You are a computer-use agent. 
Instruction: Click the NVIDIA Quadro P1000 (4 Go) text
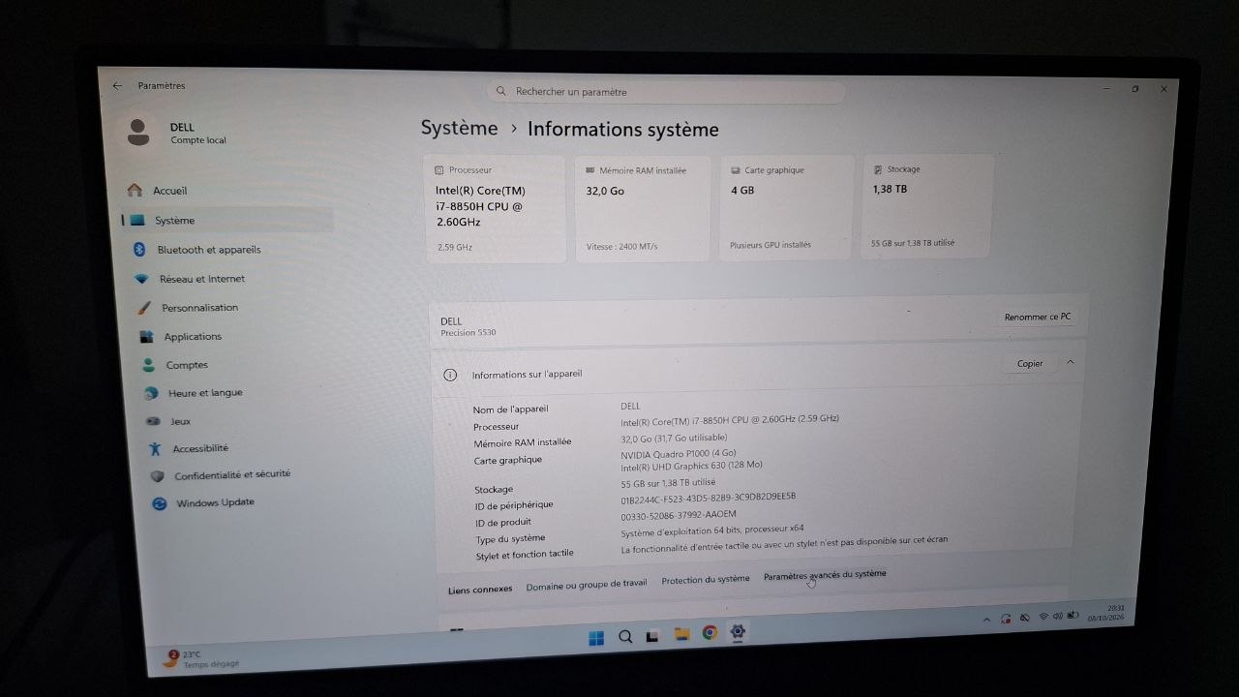[x=679, y=453]
